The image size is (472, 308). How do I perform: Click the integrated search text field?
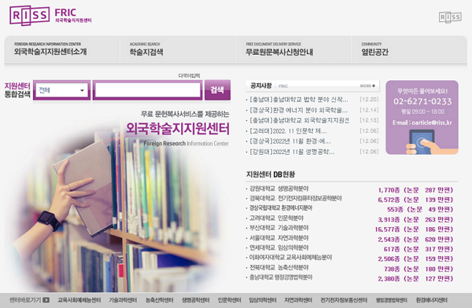(x=147, y=90)
